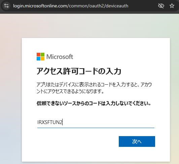Select the login.microsoftonline.com URL text
This screenshot has height=164, width=179.
pyautogui.click(x=71, y=6)
